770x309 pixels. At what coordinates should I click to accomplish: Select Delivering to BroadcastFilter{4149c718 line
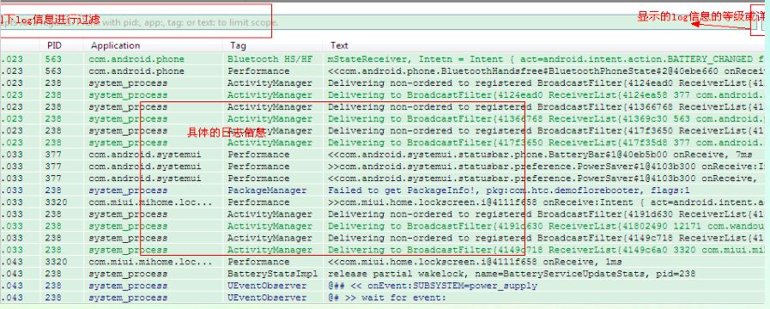pyautogui.click(x=546, y=250)
